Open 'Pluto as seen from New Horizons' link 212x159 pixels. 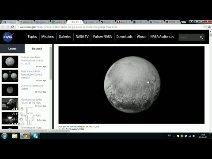click(x=32, y=61)
